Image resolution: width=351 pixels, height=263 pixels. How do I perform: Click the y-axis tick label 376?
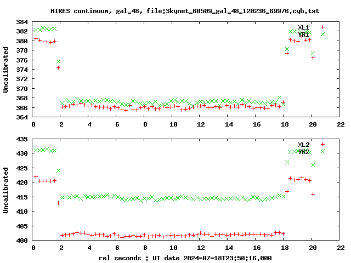point(22,60)
